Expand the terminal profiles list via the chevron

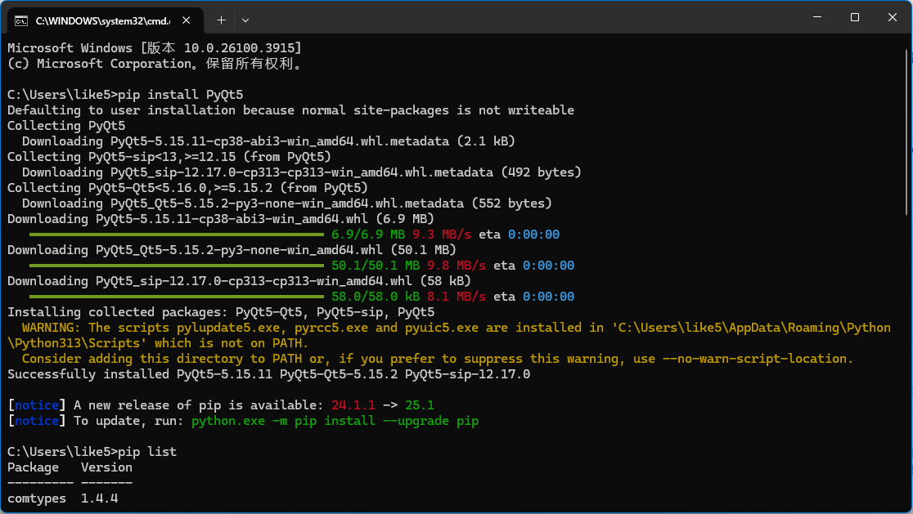click(245, 20)
